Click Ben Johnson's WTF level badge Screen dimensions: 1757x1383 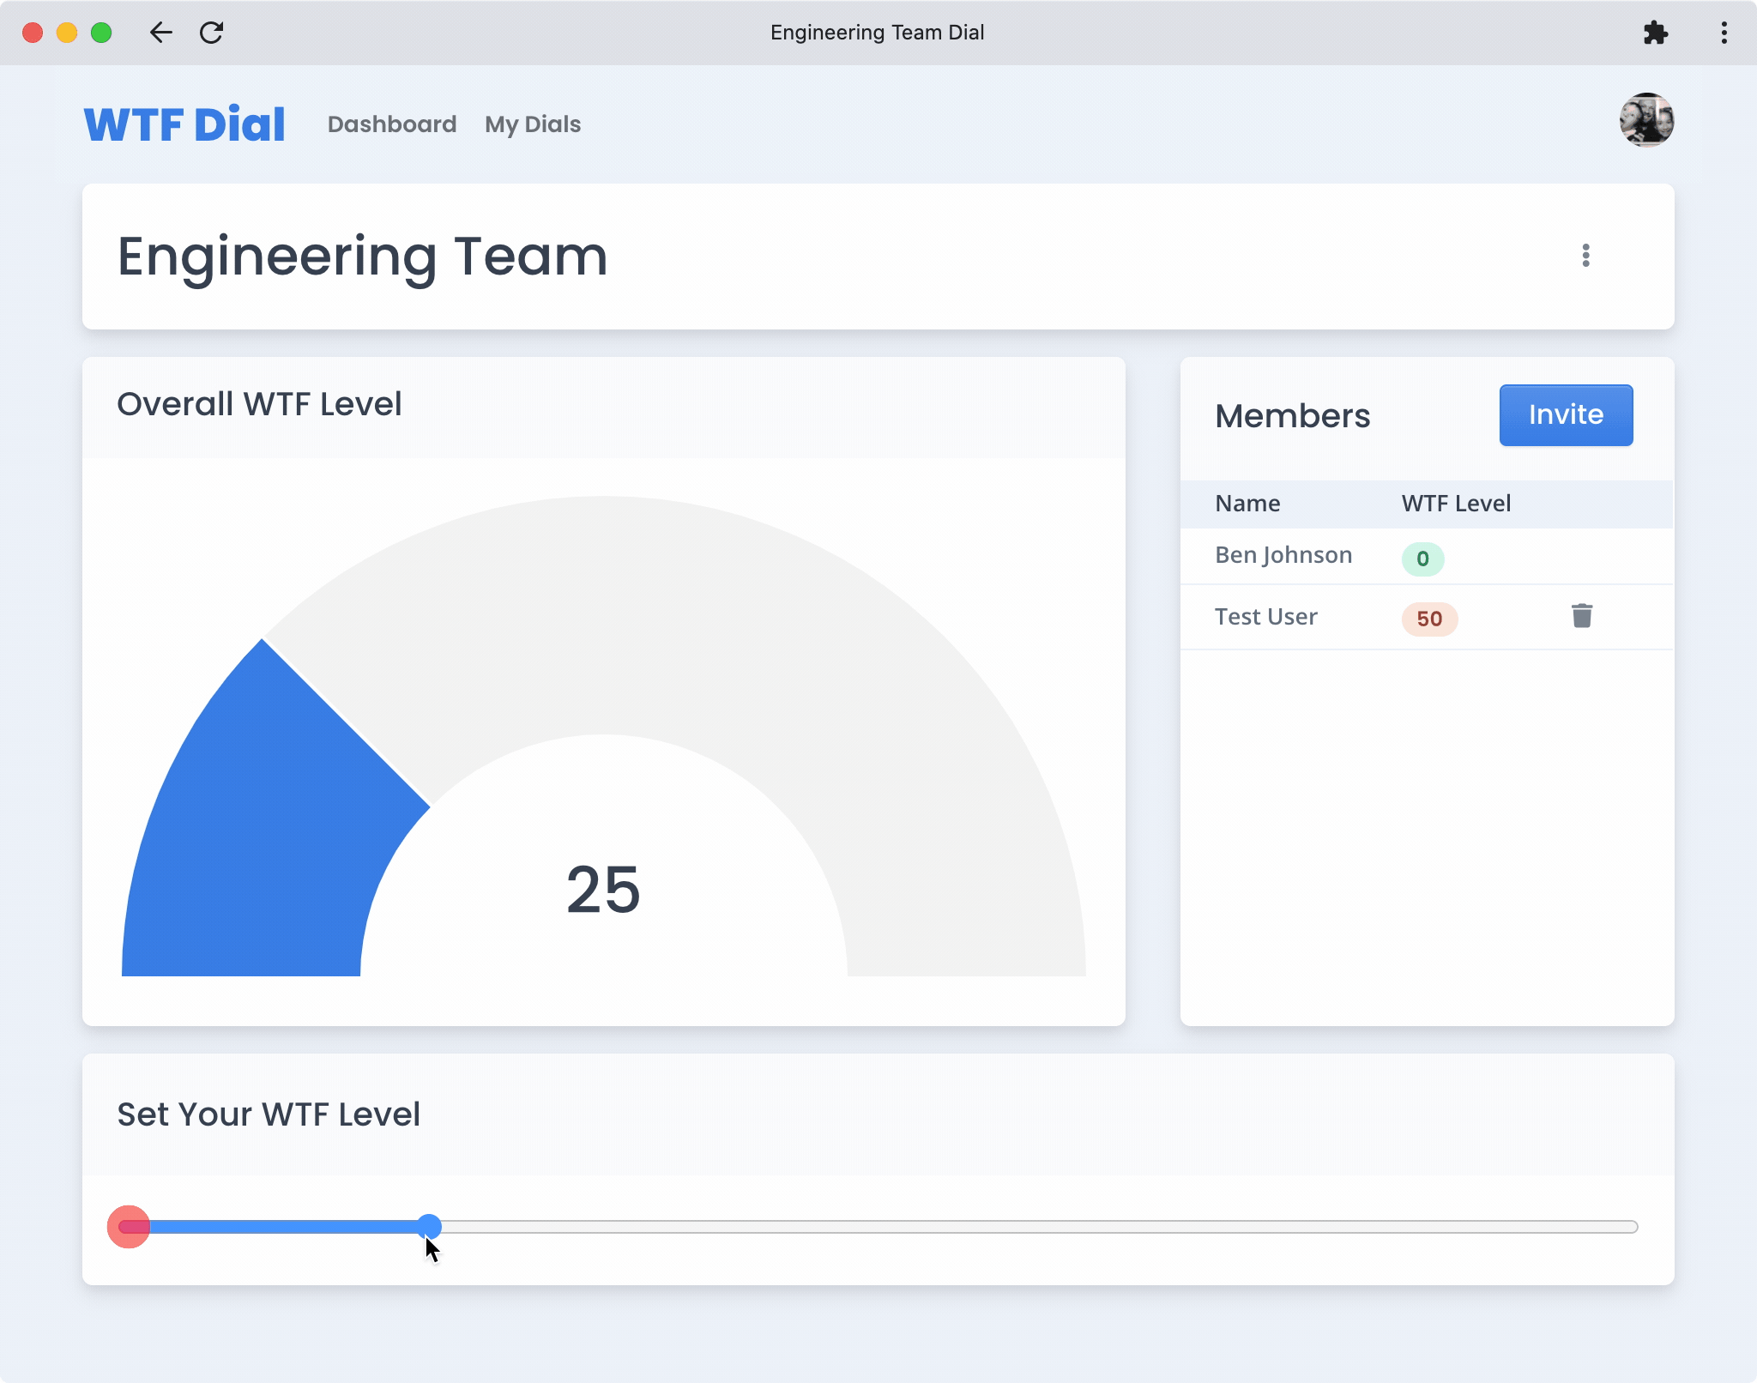point(1422,559)
